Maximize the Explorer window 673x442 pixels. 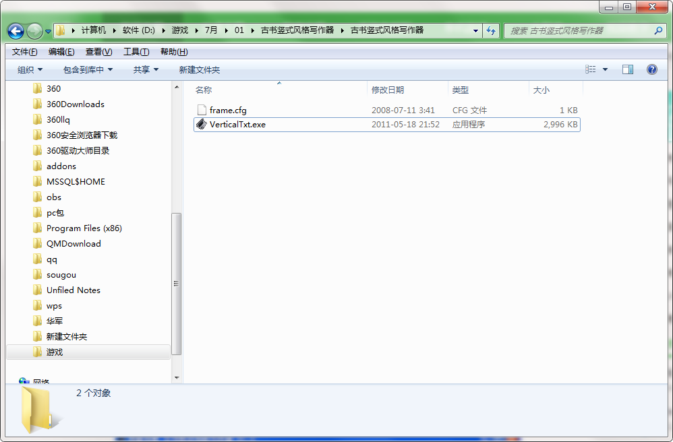pos(627,7)
